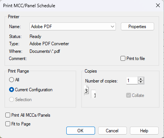This screenshot has height=138, width=164.
Task: Close the Print MCC/Panel Schedule dialog
Action: [x=158, y=5]
